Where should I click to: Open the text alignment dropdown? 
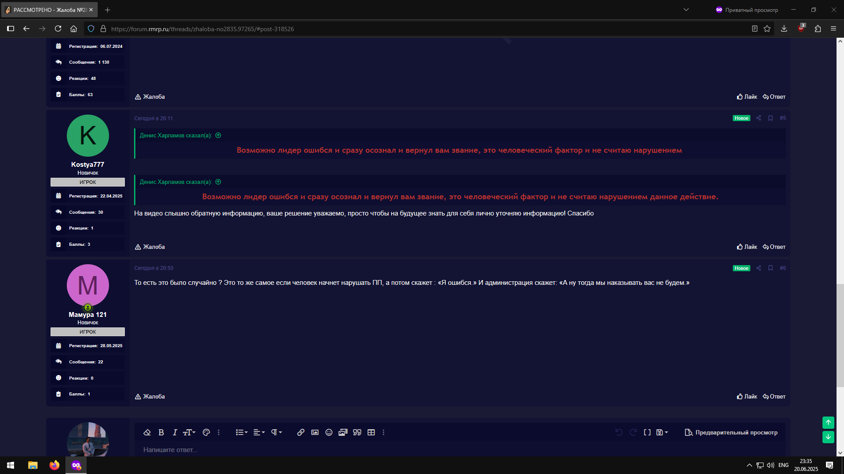tap(259, 432)
